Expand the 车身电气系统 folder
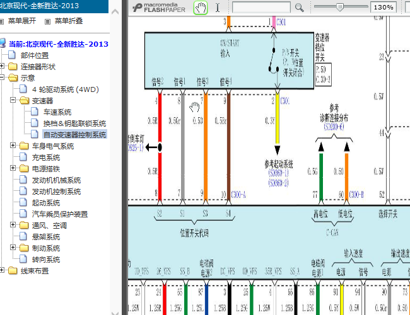Viewport: 410px width, 315px height. (13, 145)
